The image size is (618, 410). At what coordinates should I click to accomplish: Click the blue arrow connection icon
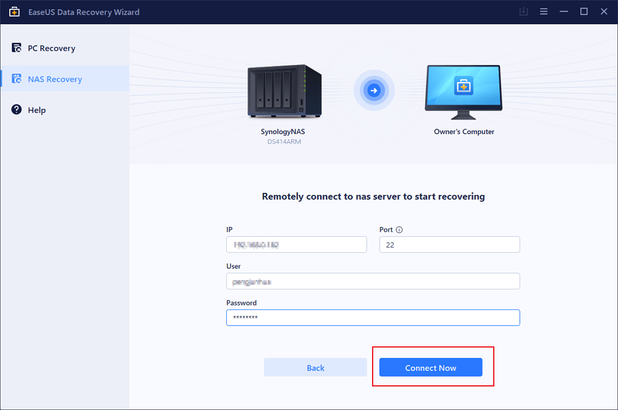pos(373,91)
